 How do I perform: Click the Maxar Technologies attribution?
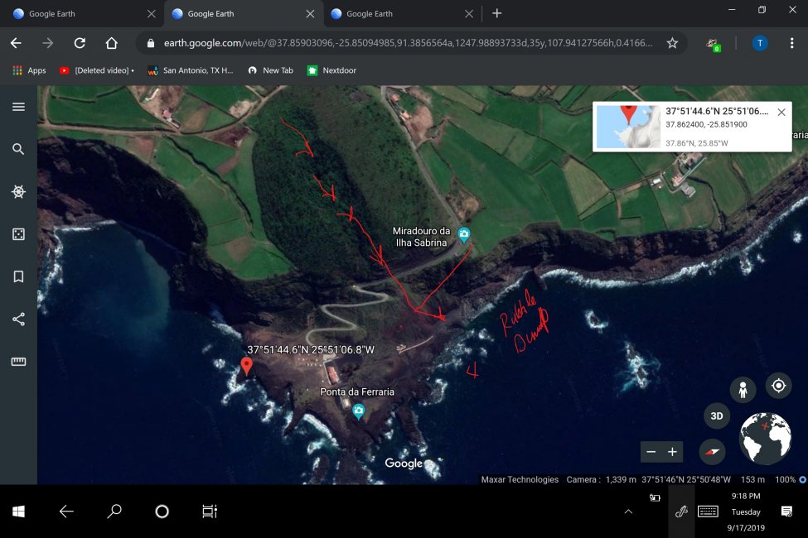tap(520, 479)
